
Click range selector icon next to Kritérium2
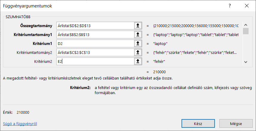pyautogui.click(x=138, y=61)
